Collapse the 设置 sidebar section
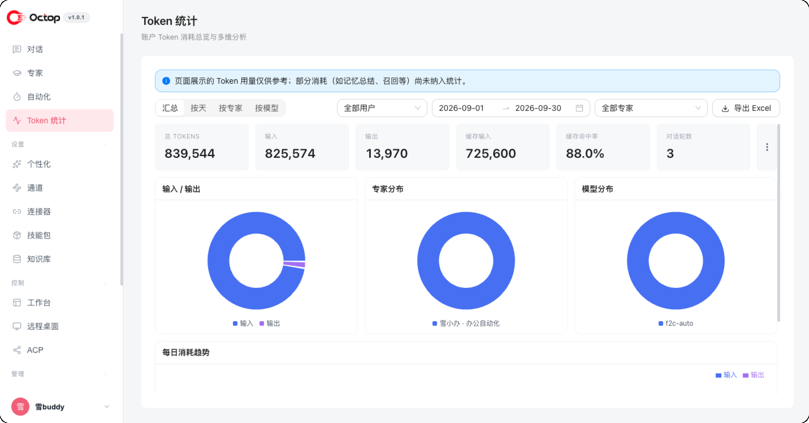Viewport: 809px width, 423px height. coord(105,144)
